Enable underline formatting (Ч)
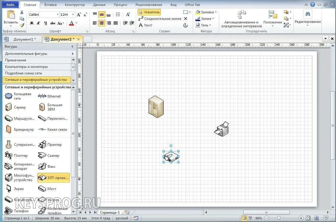This screenshot has width=336, height=222. 45,23
